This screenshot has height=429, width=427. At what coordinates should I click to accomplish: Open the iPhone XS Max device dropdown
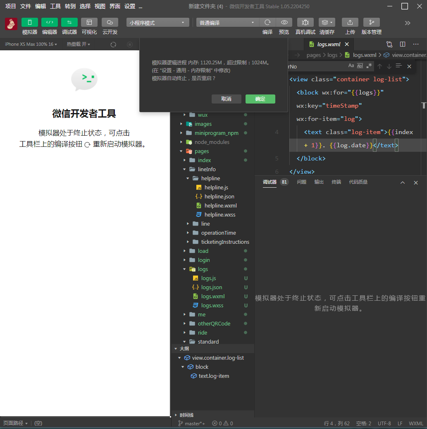[x=31, y=44]
